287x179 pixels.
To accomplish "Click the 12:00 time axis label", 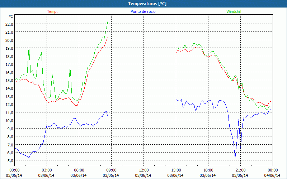I will pyautogui.click(x=144, y=170).
